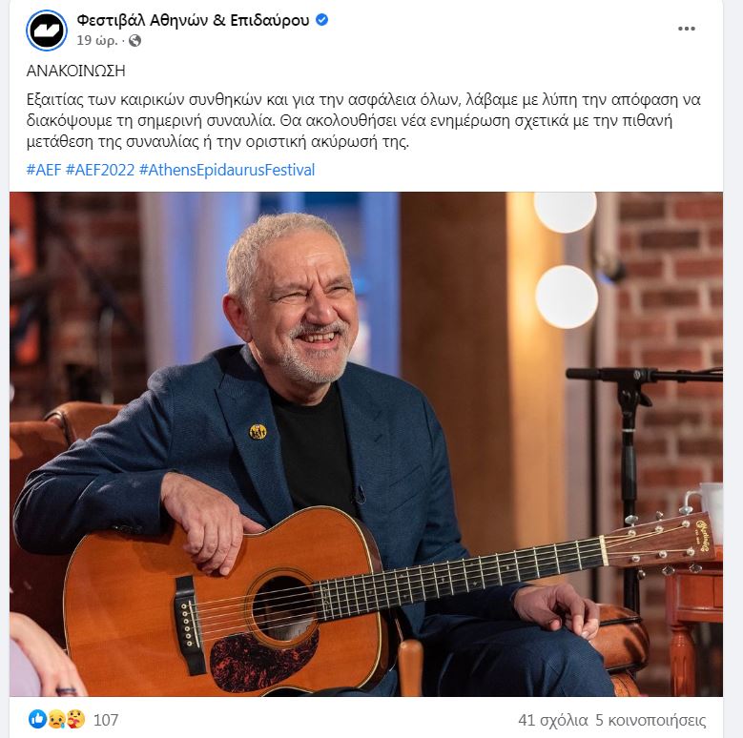Click the public globe privacy icon
743x738 pixels.
(134, 41)
